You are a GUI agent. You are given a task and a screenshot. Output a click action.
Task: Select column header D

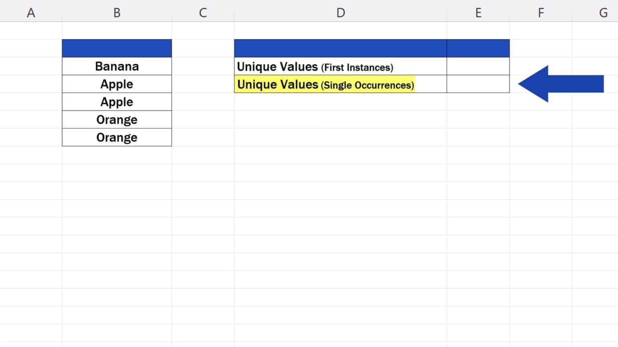tap(340, 12)
